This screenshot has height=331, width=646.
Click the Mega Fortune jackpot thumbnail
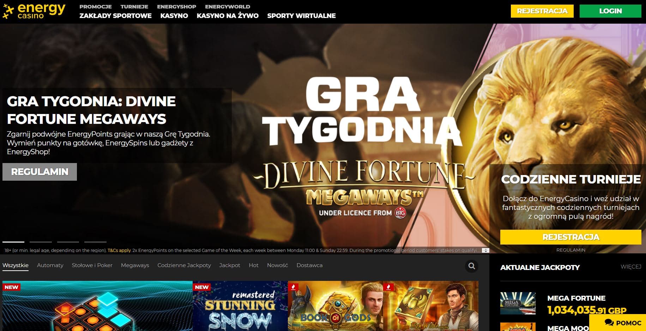coord(518,303)
